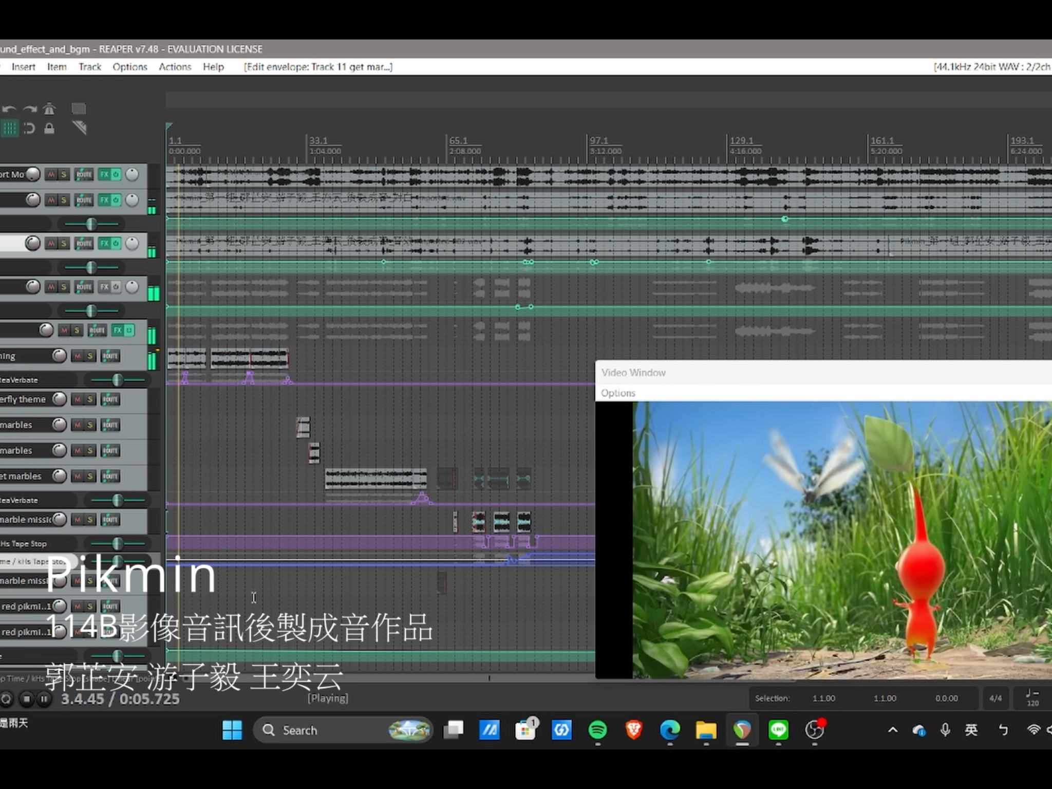Screen dimensions: 1052x789
Task: Click the Redo arrow in the toolbar
Action: click(x=30, y=109)
